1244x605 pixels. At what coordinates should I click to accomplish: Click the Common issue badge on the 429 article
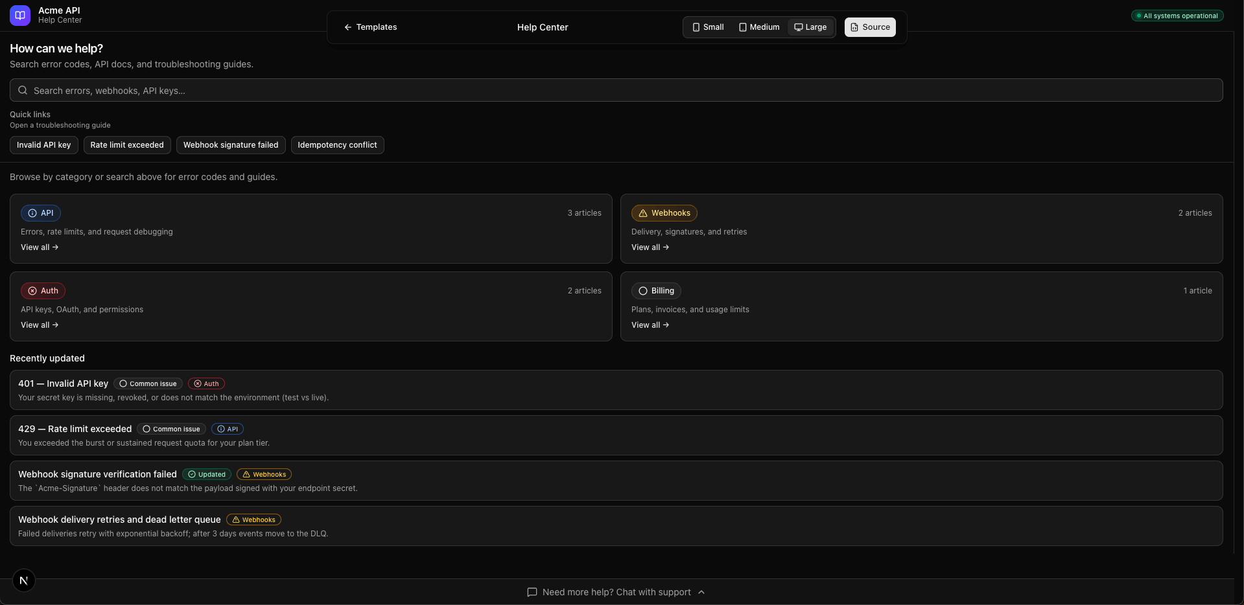coord(171,429)
